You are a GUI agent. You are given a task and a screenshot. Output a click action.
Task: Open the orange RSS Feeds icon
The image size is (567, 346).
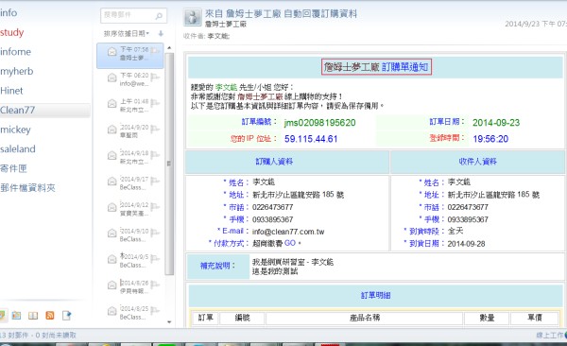pyautogui.click(x=50, y=315)
